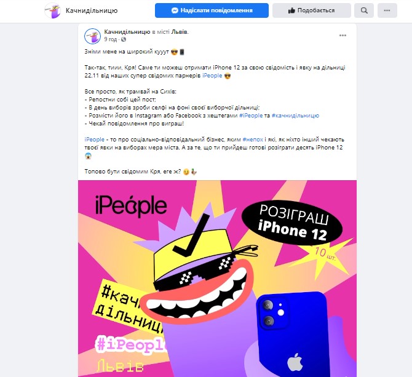412x377 pixels.
Task: Click the Качнидільницю page avatar in header
Action: [53, 10]
